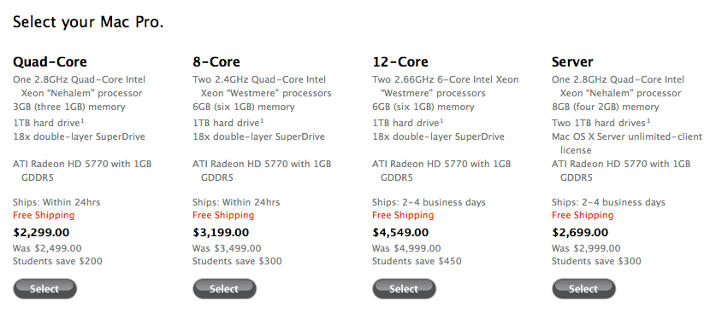Open Free Shipping text under 12-Core
Image resolution: width=722 pixels, height=313 pixels.
tap(403, 215)
